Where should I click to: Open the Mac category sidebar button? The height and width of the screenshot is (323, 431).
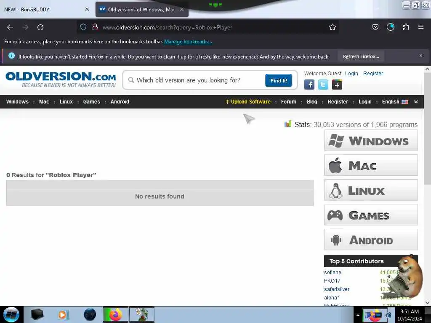click(371, 165)
